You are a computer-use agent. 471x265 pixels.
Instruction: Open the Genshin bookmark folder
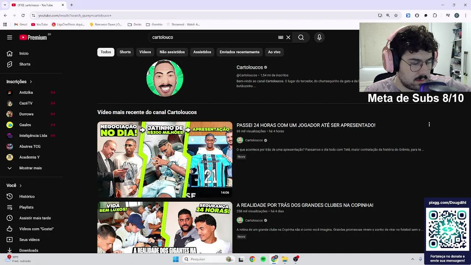154,25
